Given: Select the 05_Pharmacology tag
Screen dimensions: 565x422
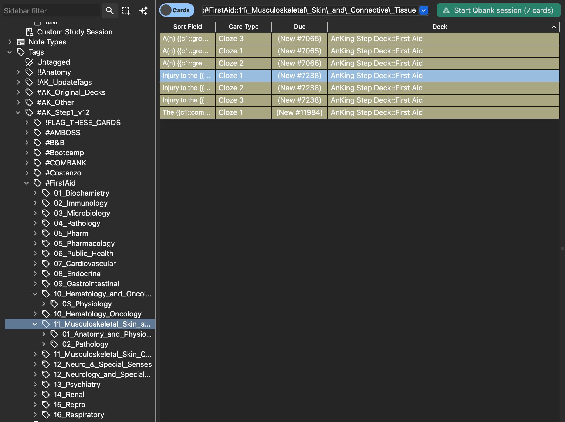Looking at the screenshot, I should tap(84, 243).
